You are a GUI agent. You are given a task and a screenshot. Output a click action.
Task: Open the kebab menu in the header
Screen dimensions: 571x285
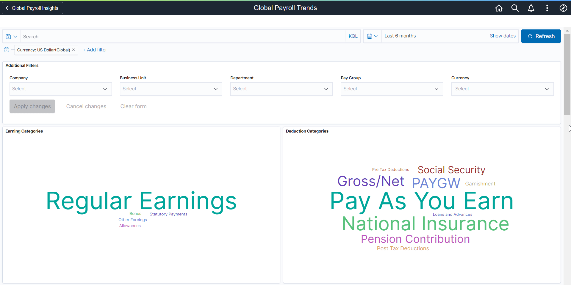pos(547,8)
